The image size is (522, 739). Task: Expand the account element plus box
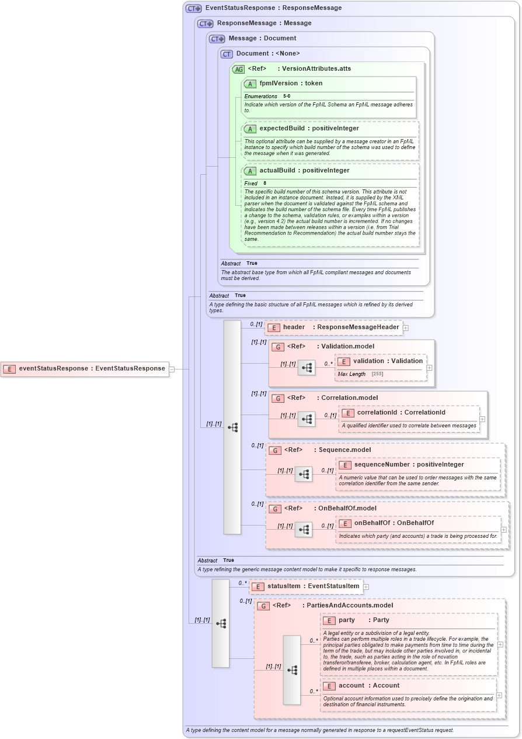499,695
